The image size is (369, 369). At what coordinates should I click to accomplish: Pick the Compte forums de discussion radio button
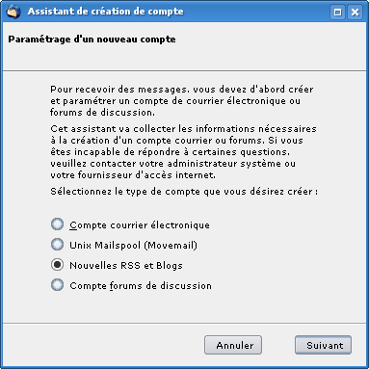[x=57, y=285]
